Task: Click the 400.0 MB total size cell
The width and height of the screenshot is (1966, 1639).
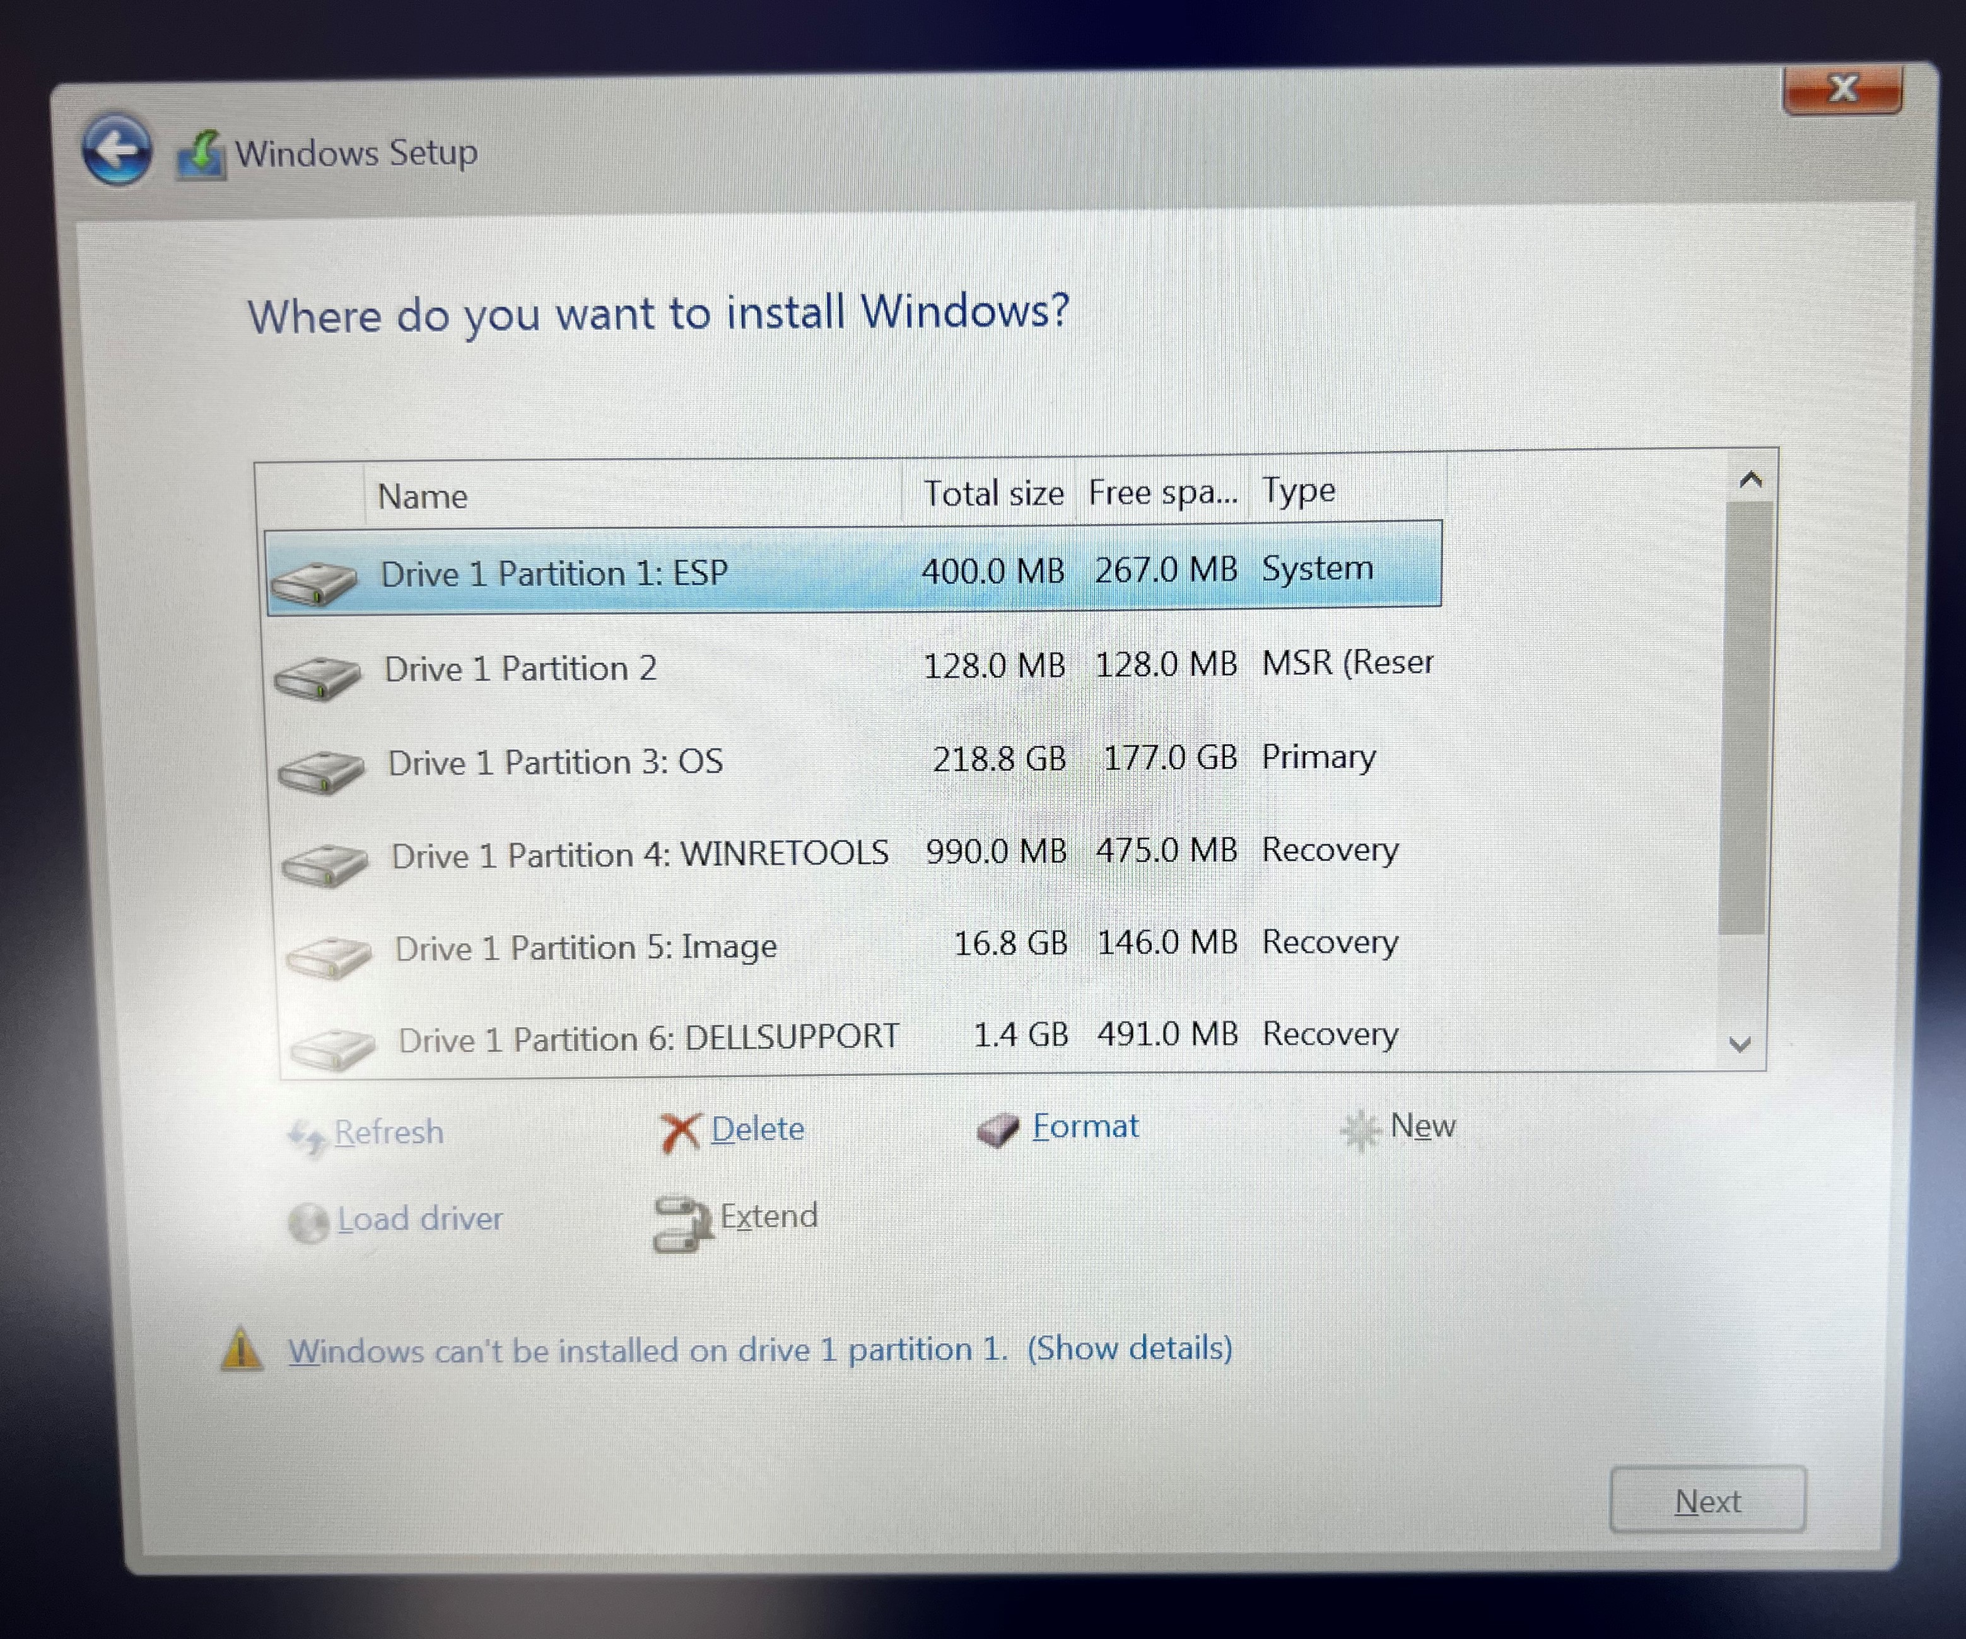Action: [992, 571]
